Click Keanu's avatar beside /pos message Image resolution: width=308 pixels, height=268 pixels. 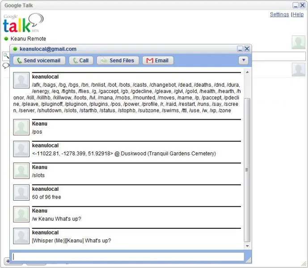pos(21,127)
